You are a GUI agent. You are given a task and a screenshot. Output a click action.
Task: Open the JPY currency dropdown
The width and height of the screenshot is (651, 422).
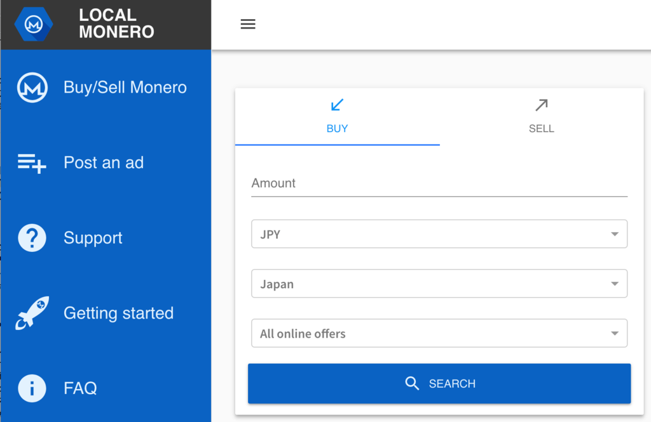click(x=439, y=234)
